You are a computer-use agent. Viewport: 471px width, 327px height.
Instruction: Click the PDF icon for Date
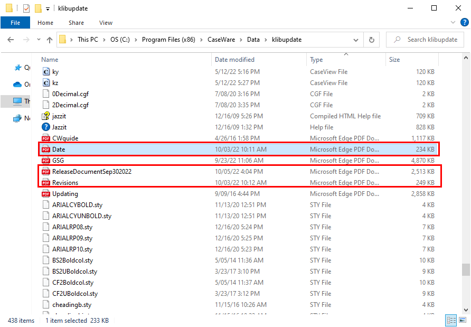tap(46, 150)
